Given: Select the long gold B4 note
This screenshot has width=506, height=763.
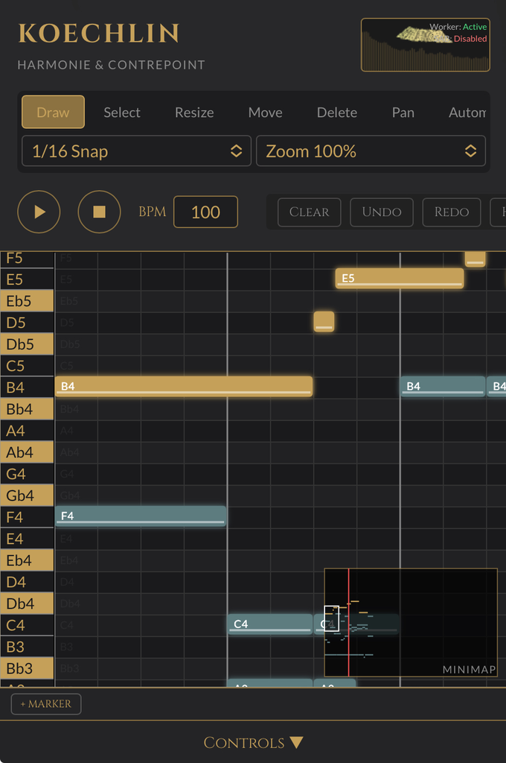Looking at the screenshot, I should (x=183, y=387).
